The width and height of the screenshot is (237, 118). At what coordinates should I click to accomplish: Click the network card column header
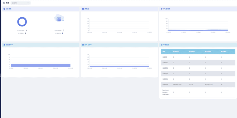(164, 52)
